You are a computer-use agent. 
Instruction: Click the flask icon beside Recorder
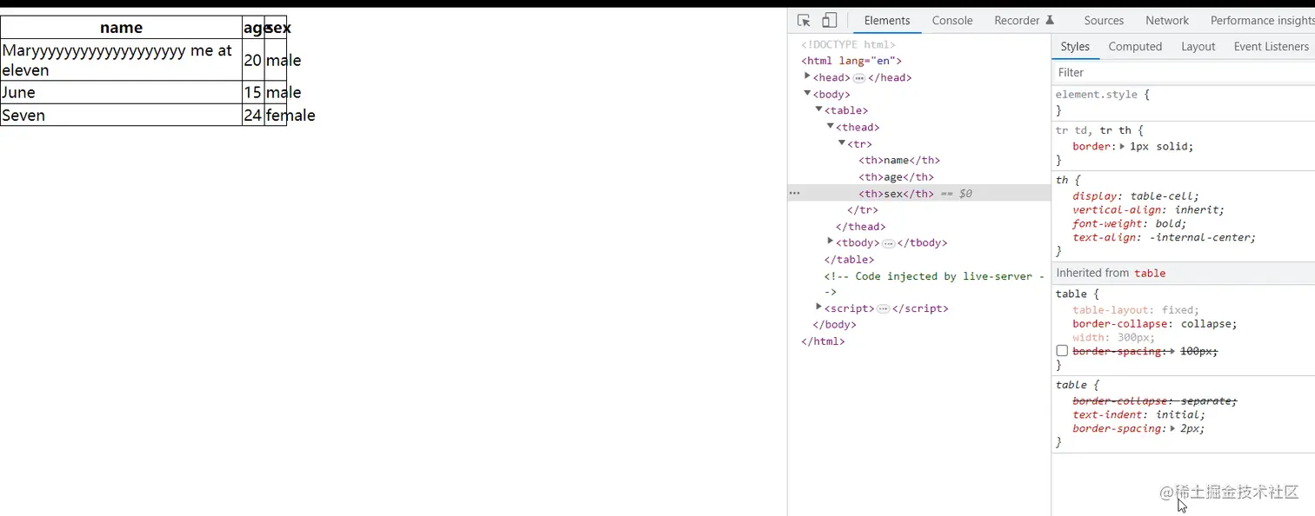[1050, 20]
